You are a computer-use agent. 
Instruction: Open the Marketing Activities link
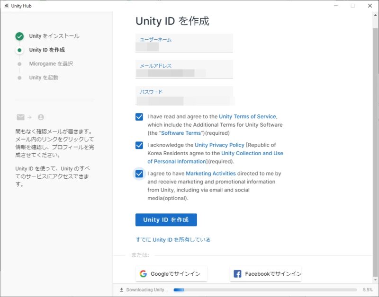[x=211, y=174]
